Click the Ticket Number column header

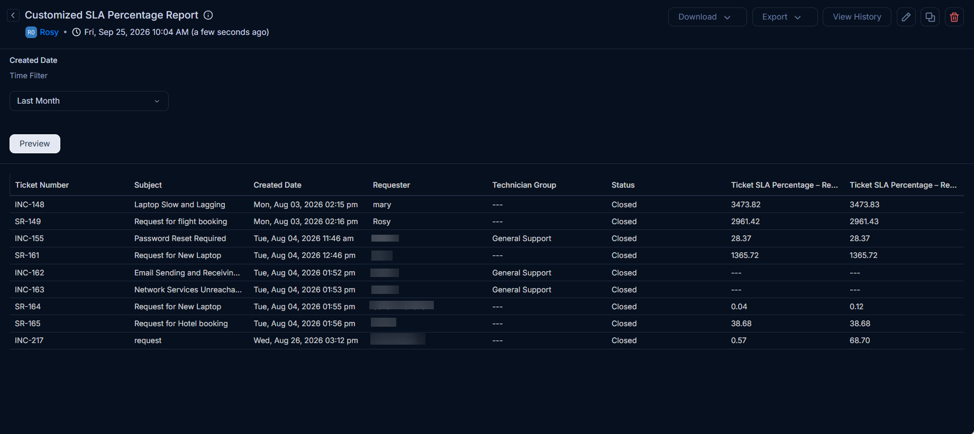[42, 185]
